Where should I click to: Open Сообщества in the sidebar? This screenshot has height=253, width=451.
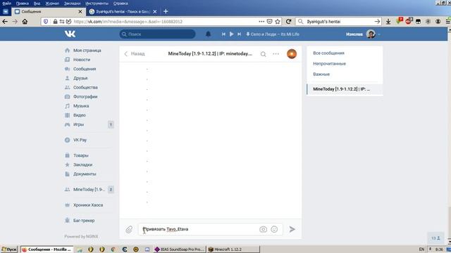pyautogui.click(x=85, y=87)
